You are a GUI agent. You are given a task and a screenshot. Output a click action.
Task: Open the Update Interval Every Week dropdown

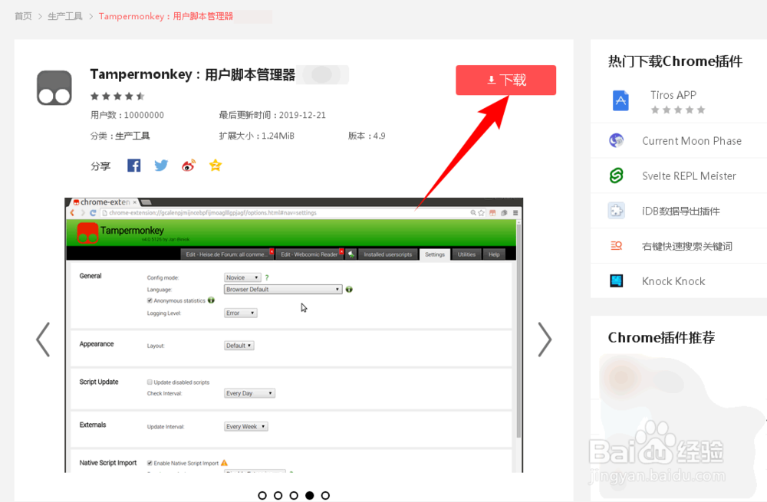(x=245, y=427)
